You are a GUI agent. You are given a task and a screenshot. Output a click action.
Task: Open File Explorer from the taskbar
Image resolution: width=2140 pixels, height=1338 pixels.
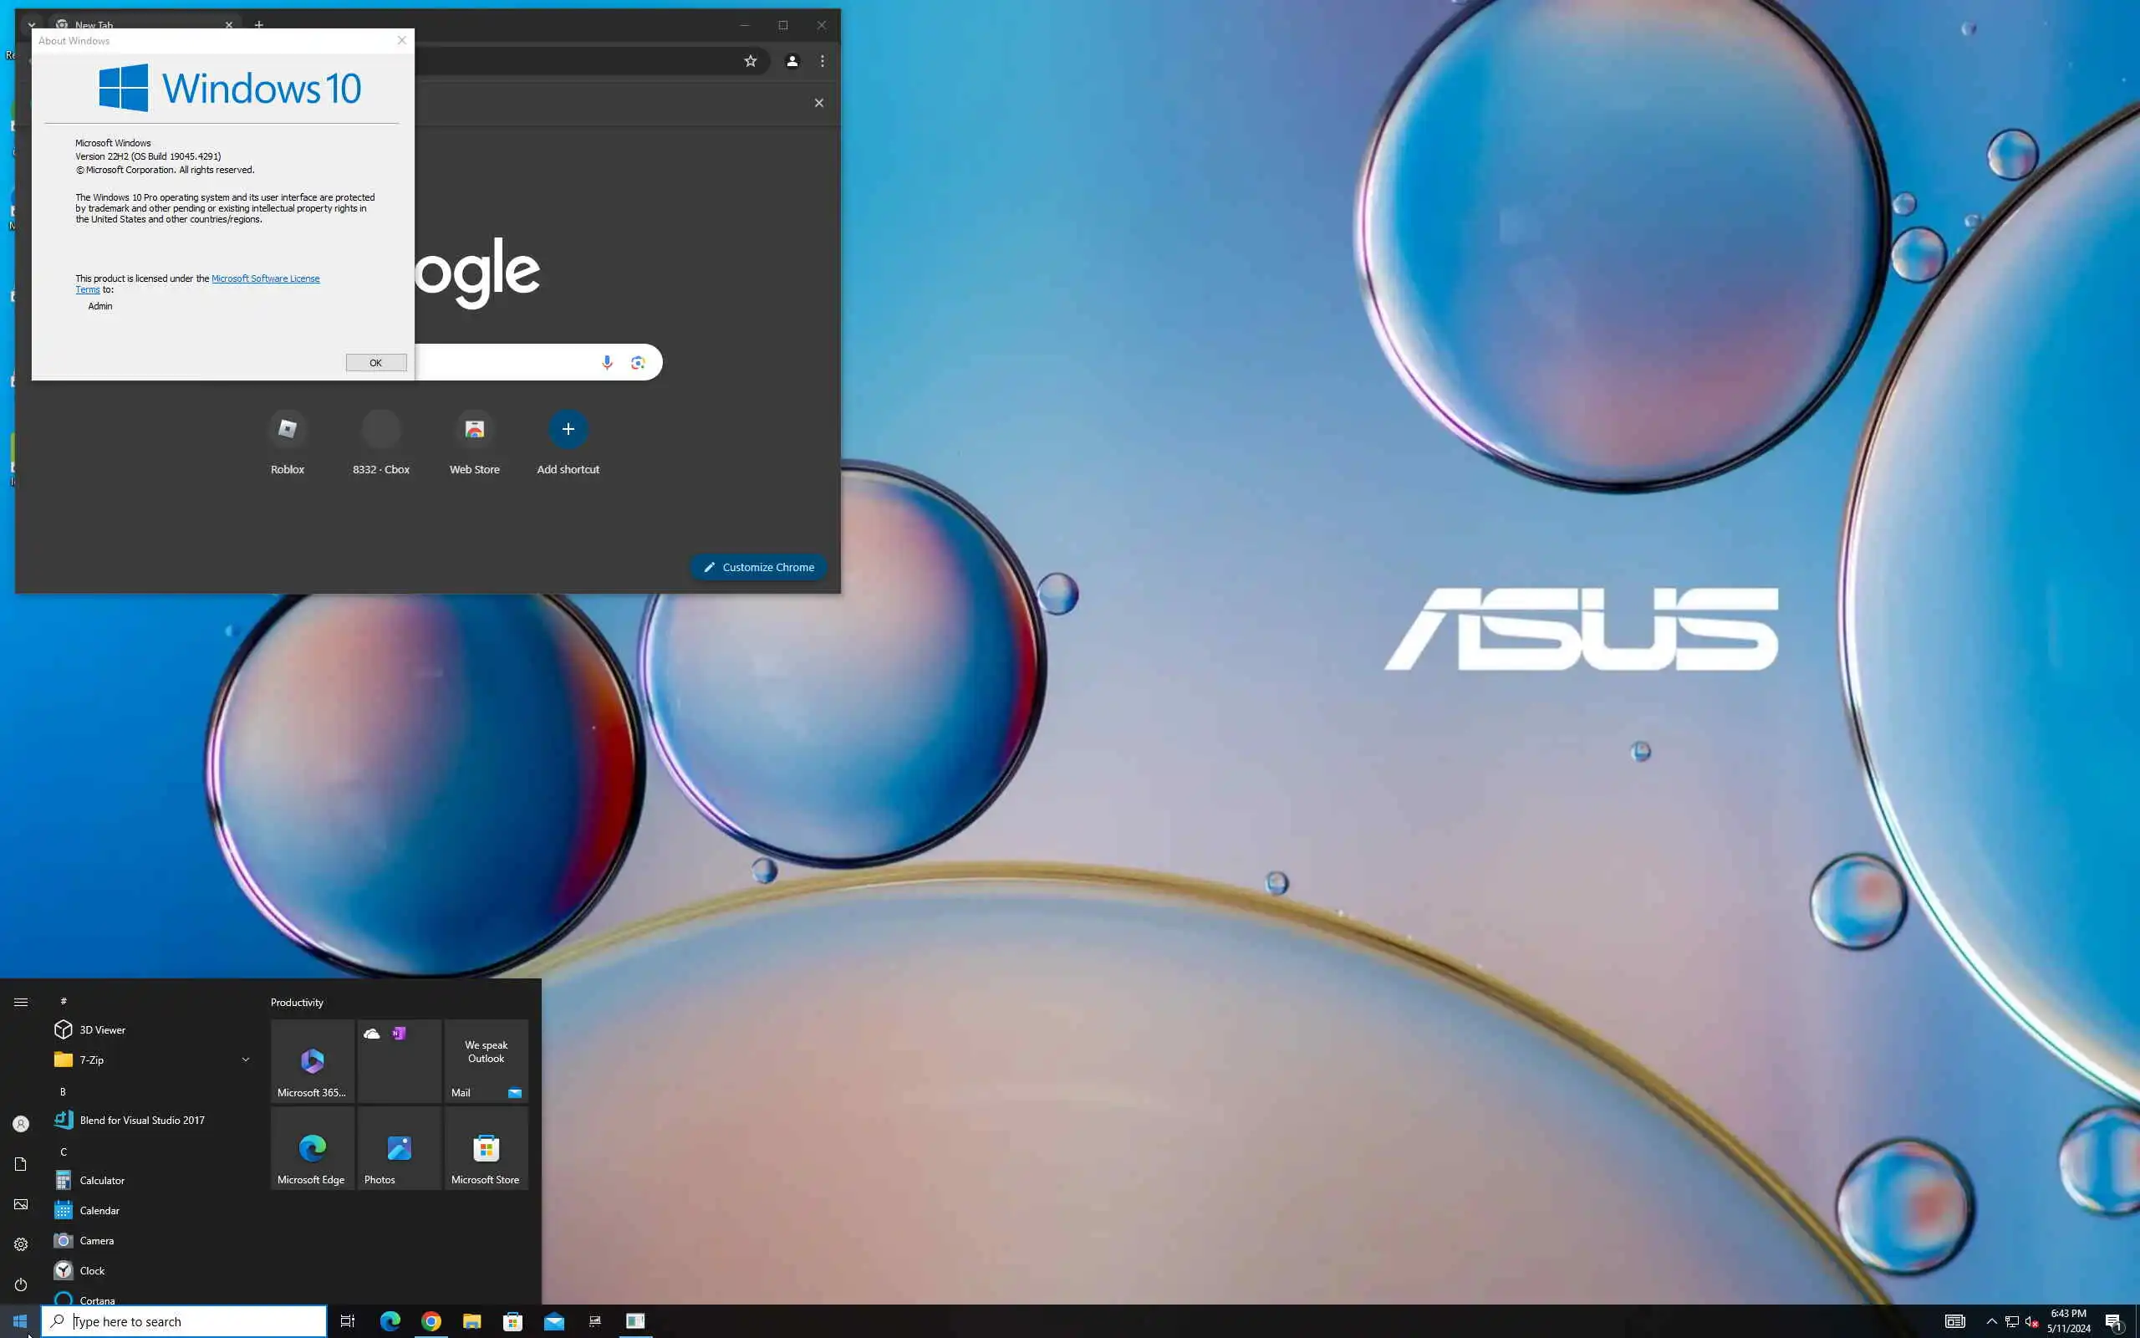pyautogui.click(x=471, y=1321)
